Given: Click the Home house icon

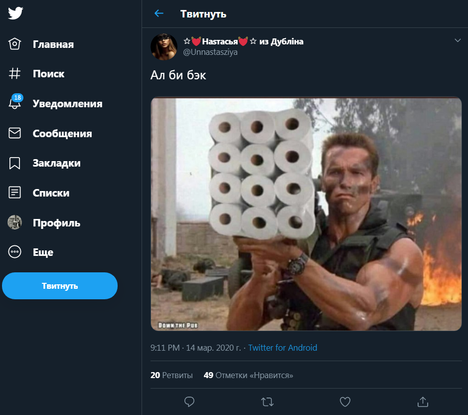Looking at the screenshot, I should (x=15, y=44).
